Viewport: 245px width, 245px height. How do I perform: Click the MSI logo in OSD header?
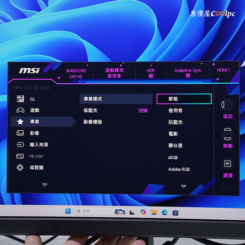coord(29,70)
